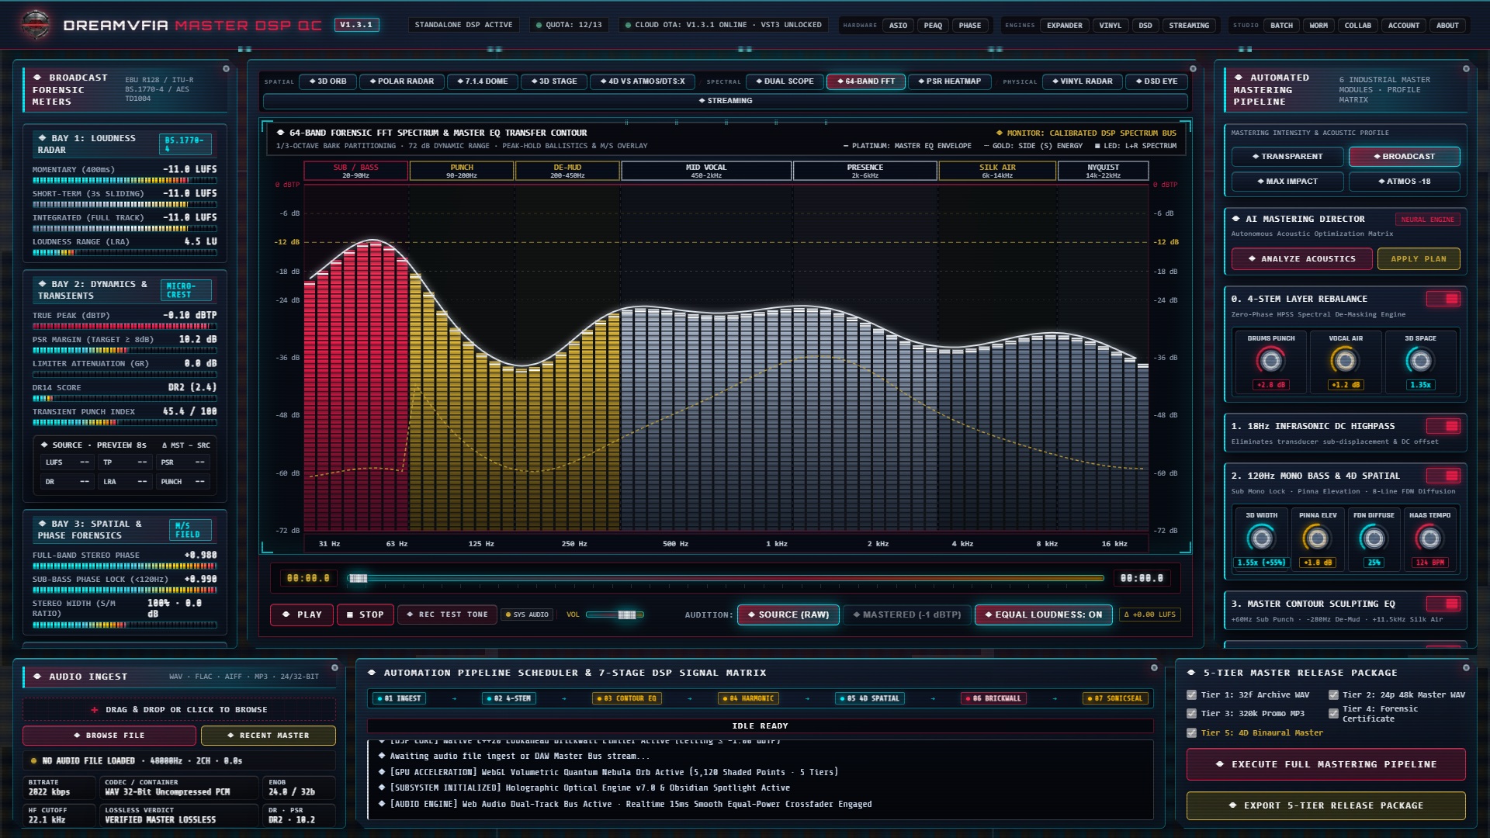Click the Haas Tempo knob
This screenshot has height=838, width=1490.
point(1429,538)
